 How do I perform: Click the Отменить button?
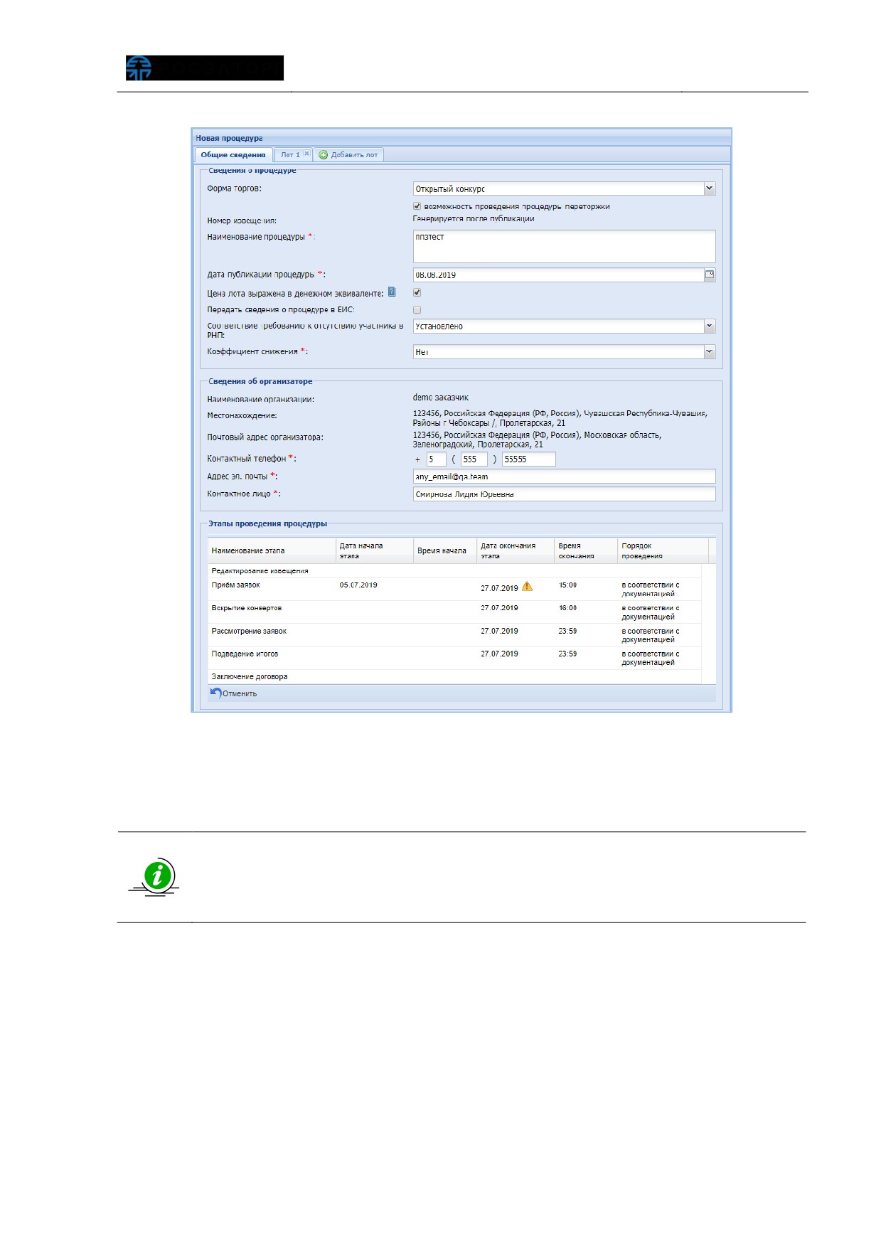click(x=234, y=693)
